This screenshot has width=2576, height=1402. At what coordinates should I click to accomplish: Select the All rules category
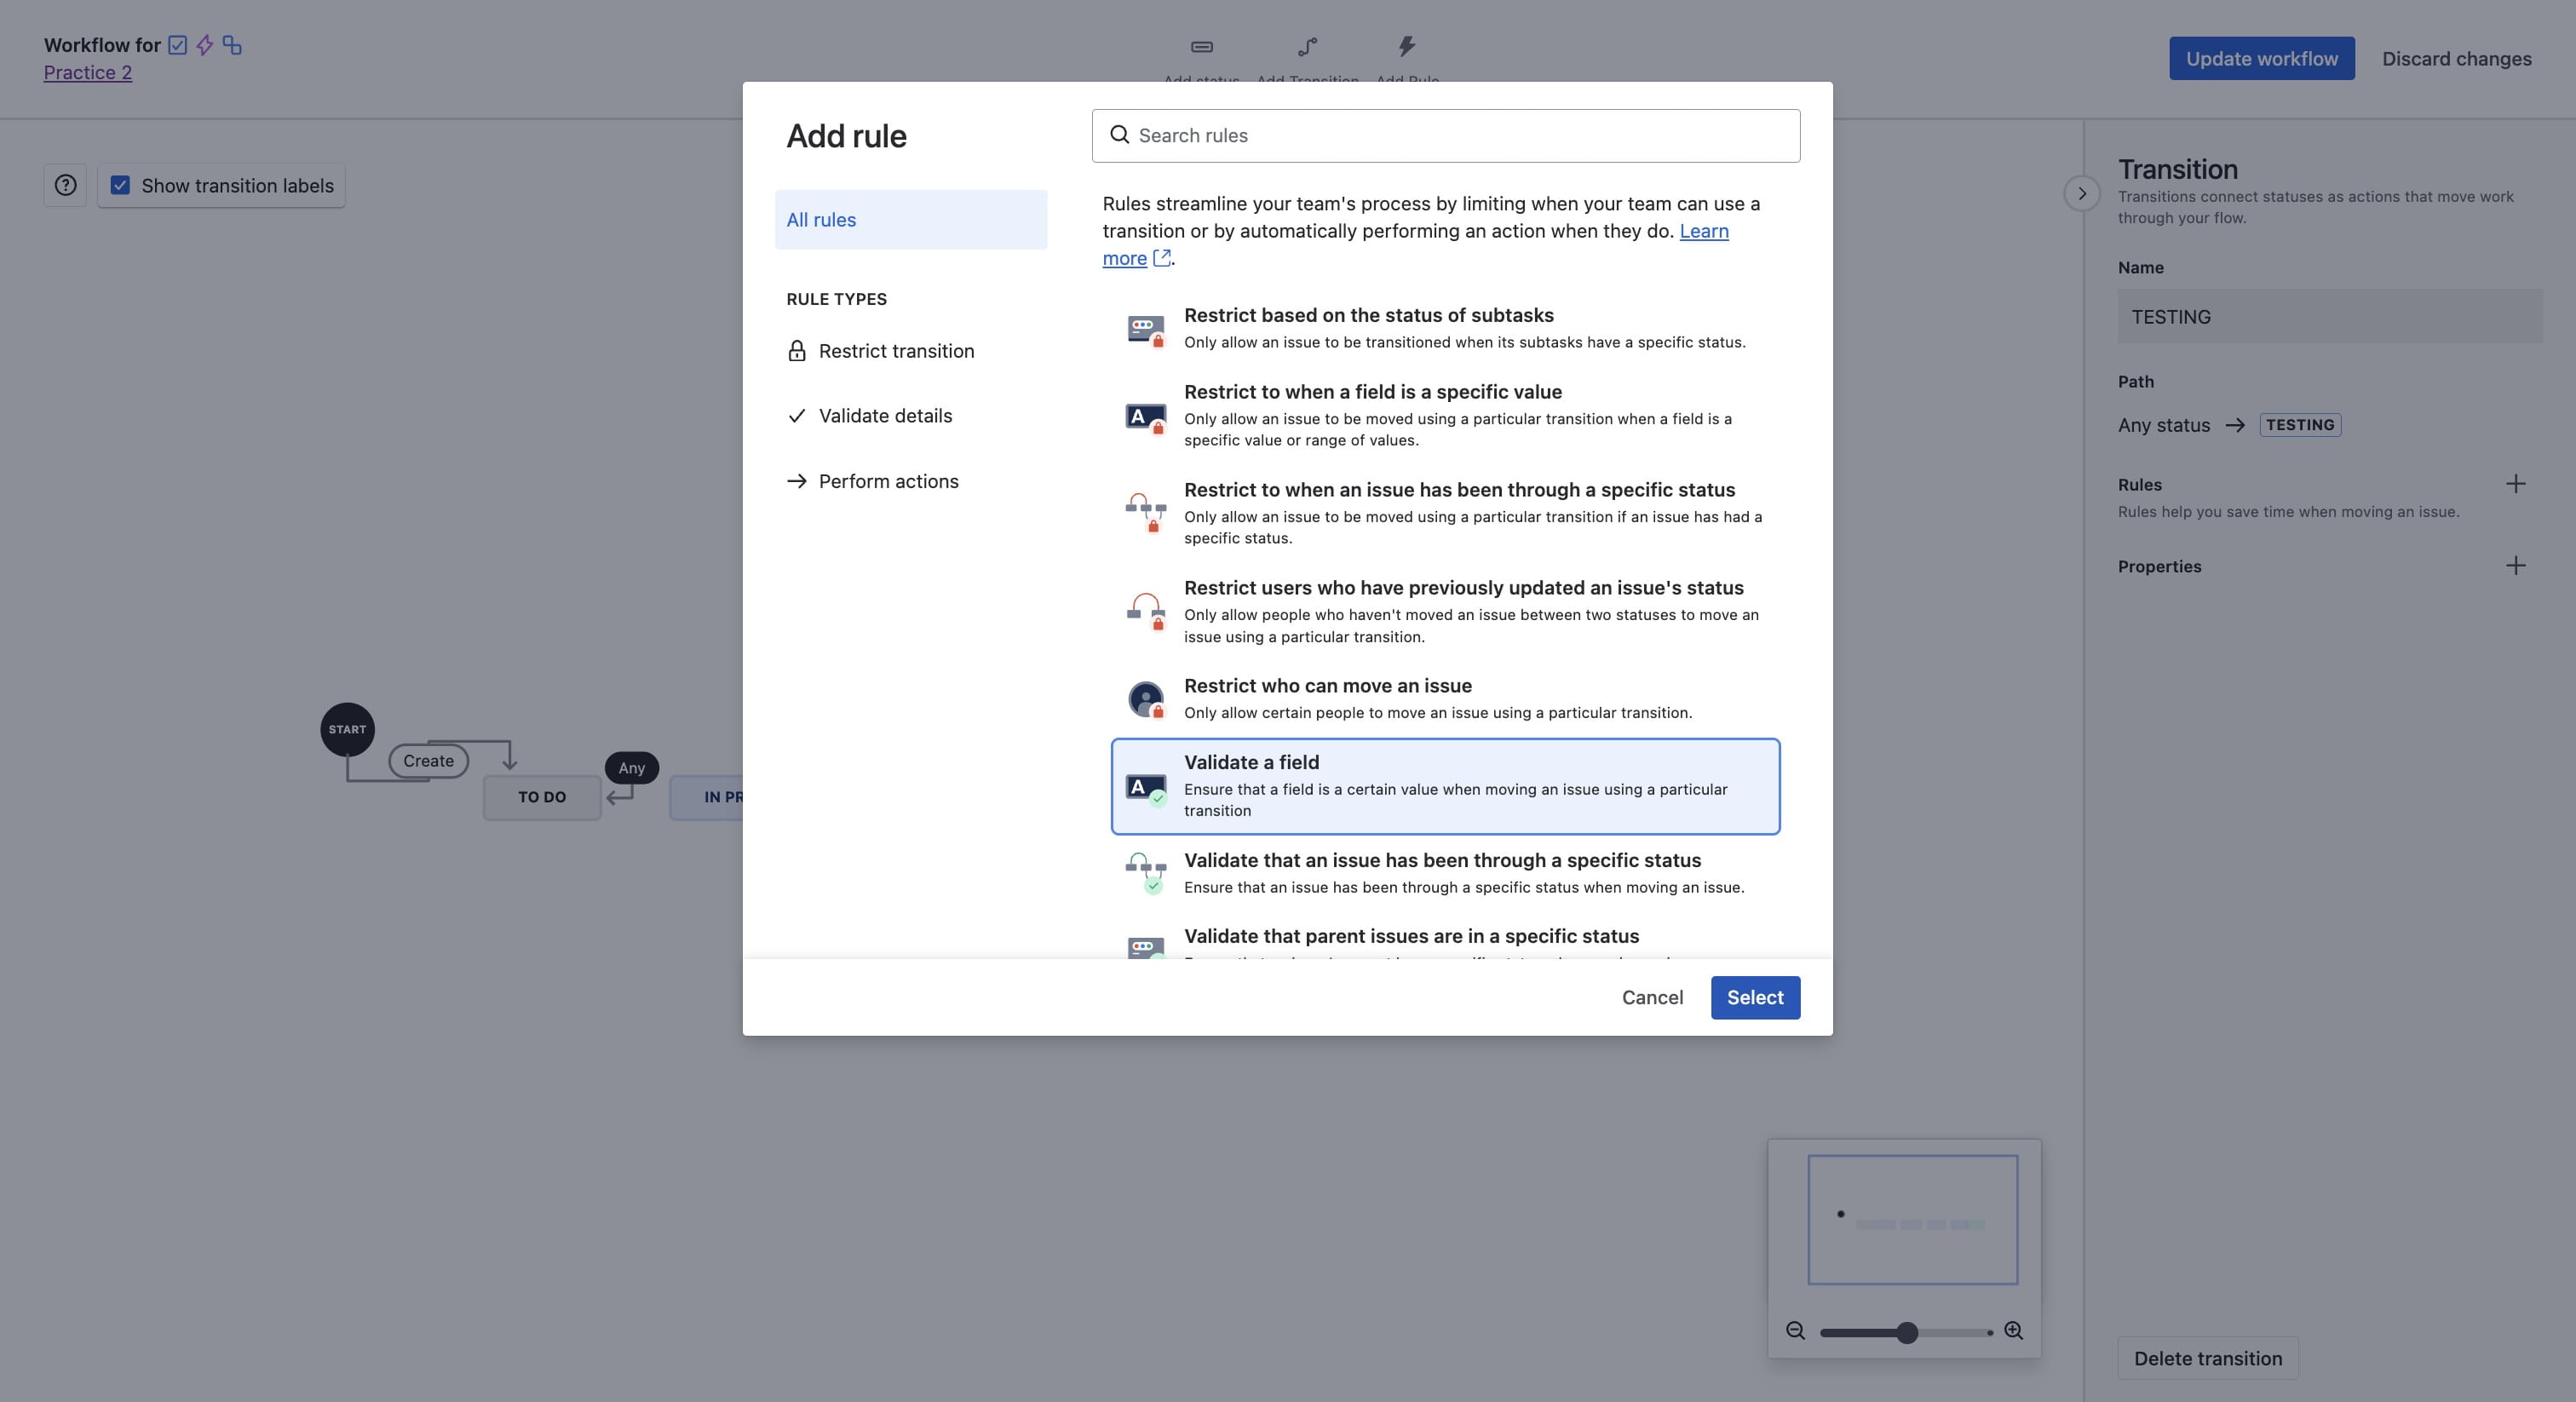click(x=911, y=219)
